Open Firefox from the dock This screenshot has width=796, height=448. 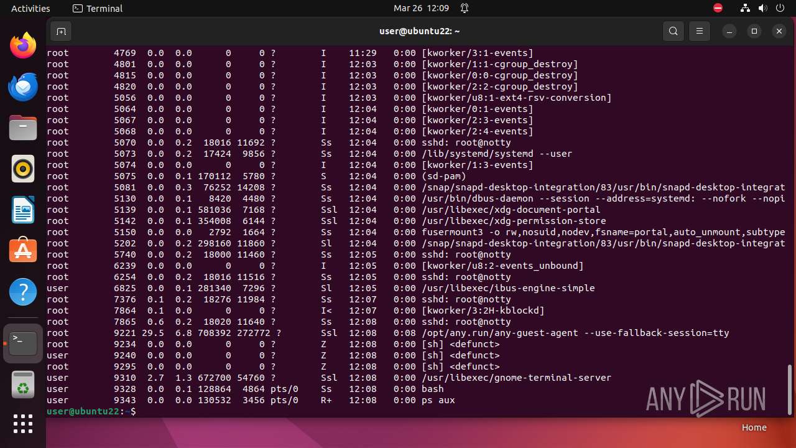click(x=23, y=45)
